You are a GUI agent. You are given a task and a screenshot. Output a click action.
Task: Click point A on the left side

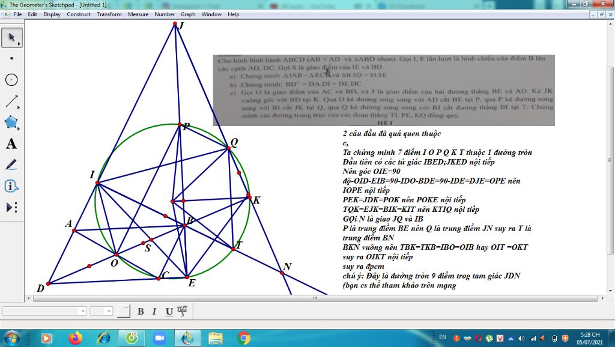tap(74, 231)
